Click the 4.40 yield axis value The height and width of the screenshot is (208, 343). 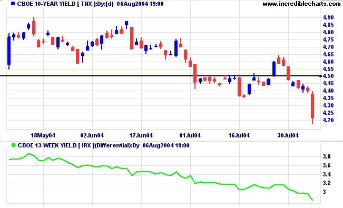(328, 91)
